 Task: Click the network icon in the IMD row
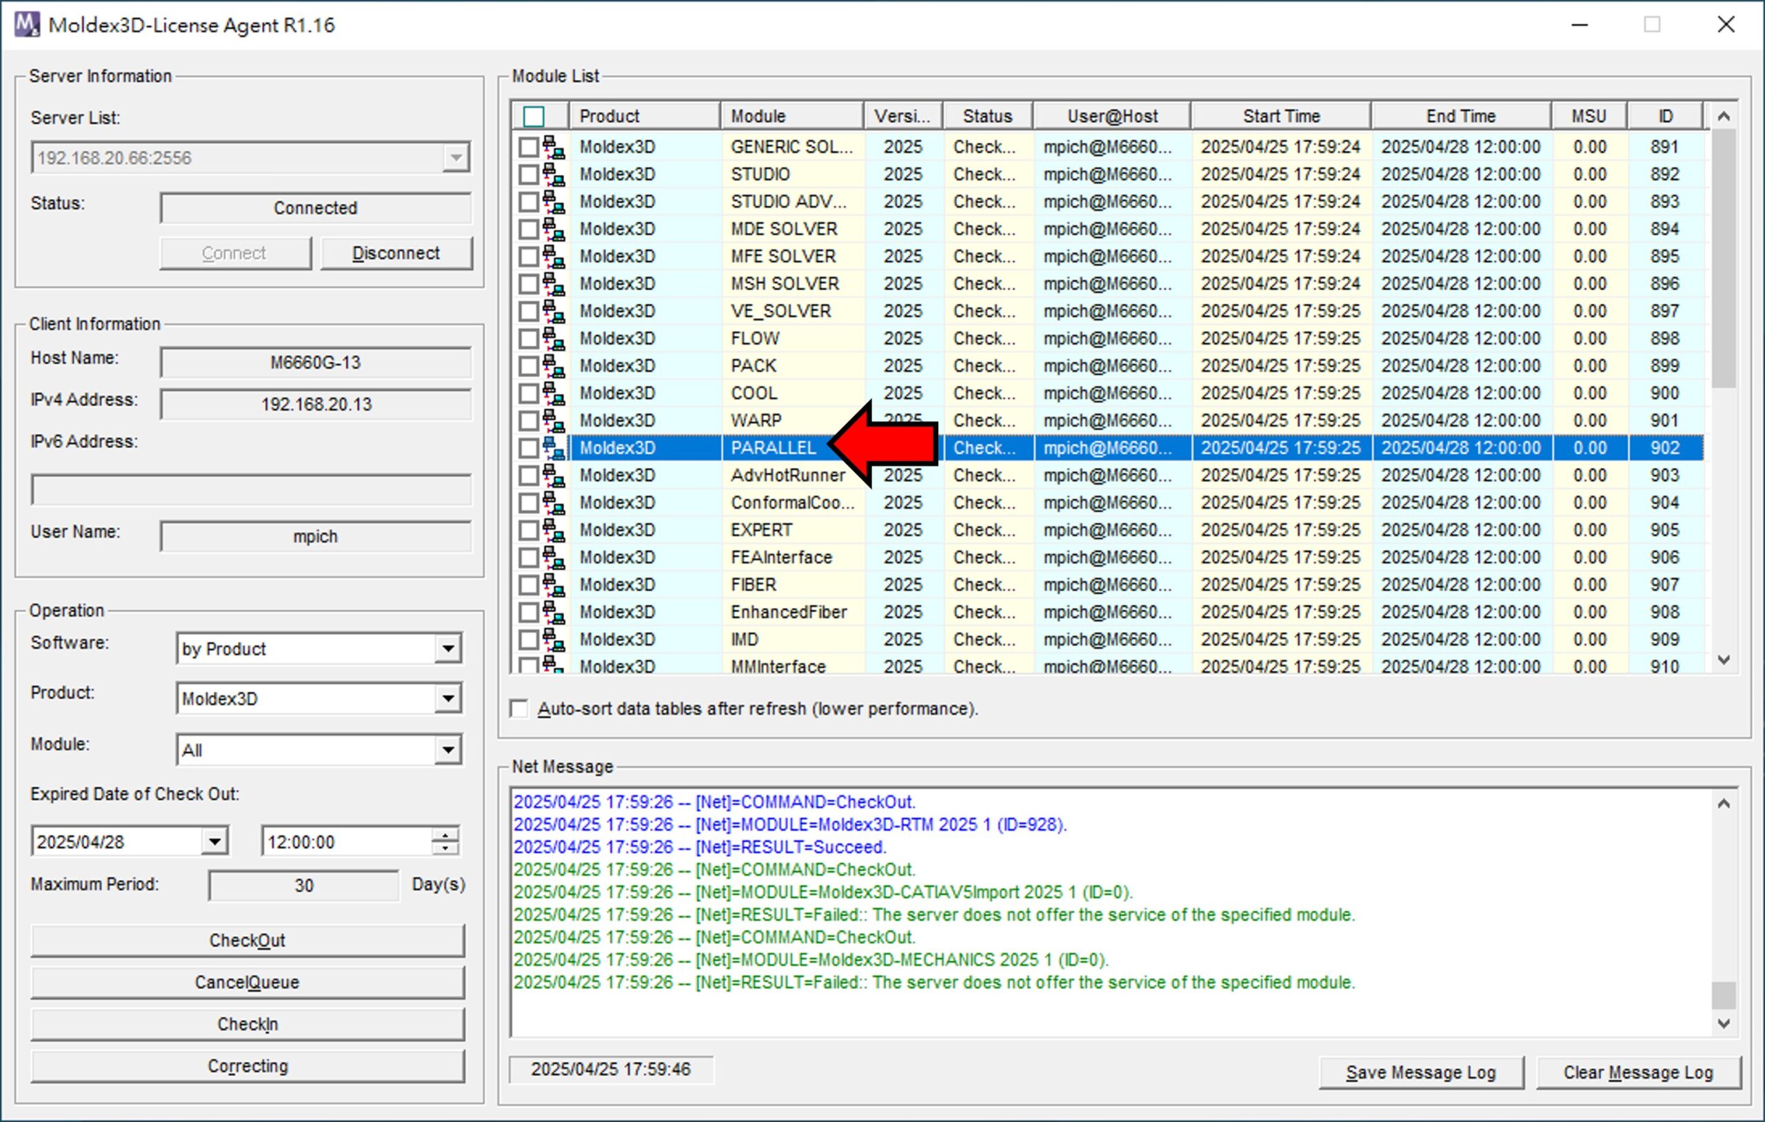[x=554, y=640]
